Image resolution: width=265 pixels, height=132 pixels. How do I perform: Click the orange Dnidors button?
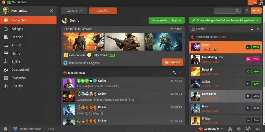click(x=173, y=62)
